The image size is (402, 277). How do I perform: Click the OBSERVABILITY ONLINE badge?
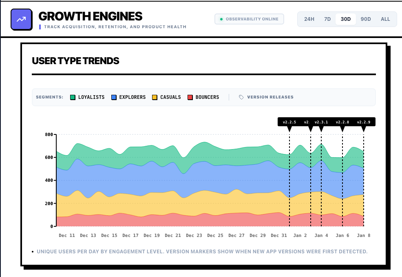click(x=249, y=19)
